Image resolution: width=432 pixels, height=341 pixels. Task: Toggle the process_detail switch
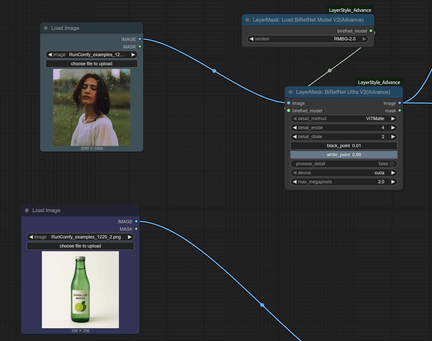click(x=344, y=164)
